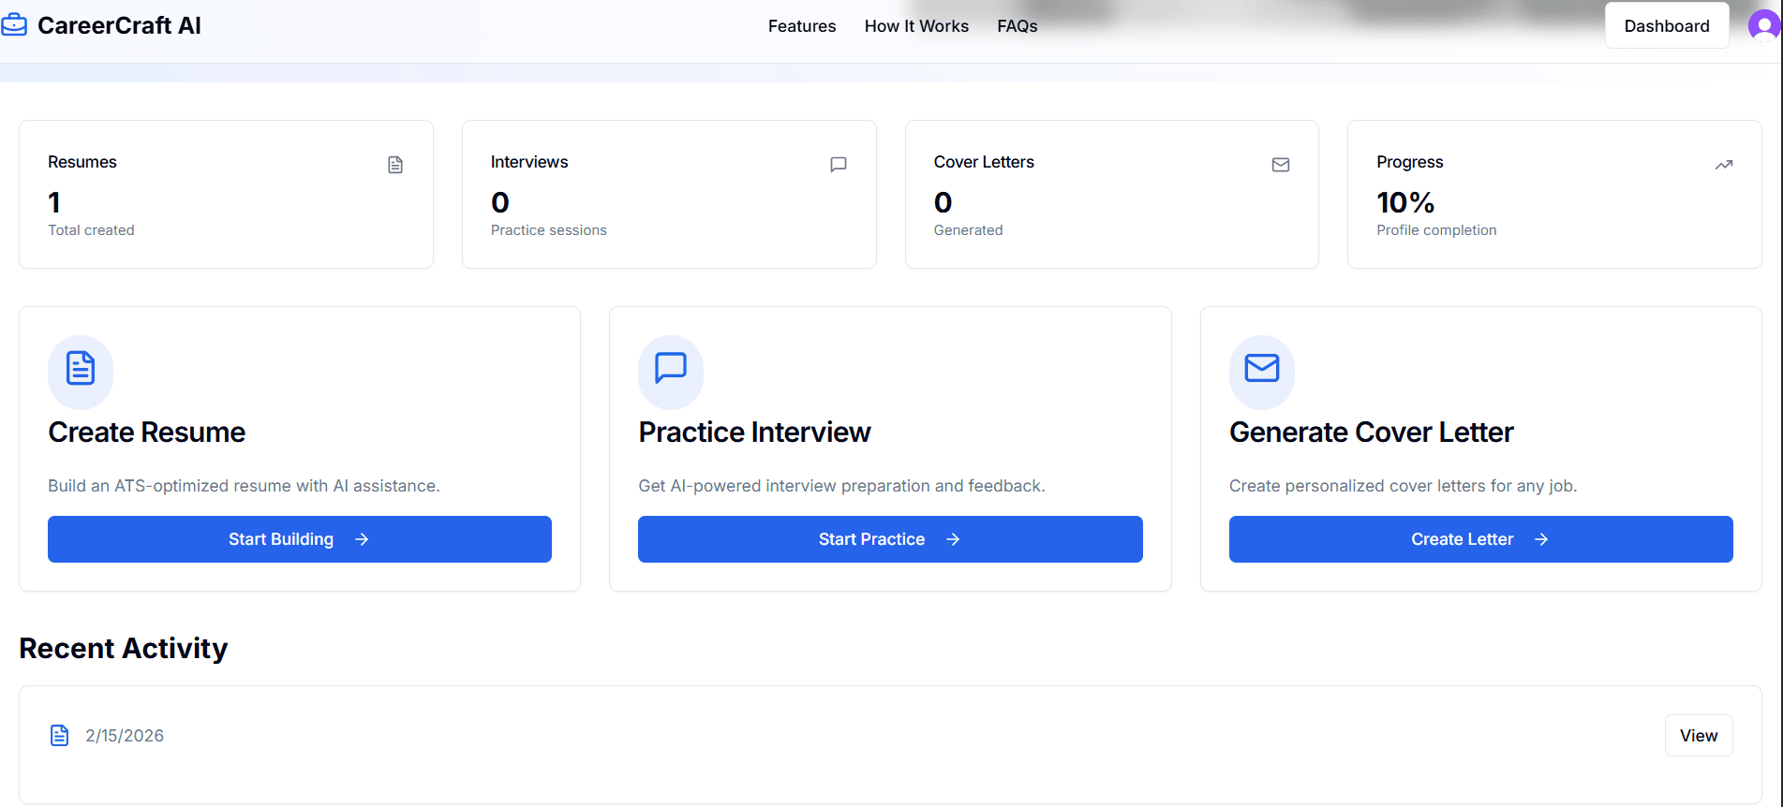Open the Features nav item

pos(802,26)
